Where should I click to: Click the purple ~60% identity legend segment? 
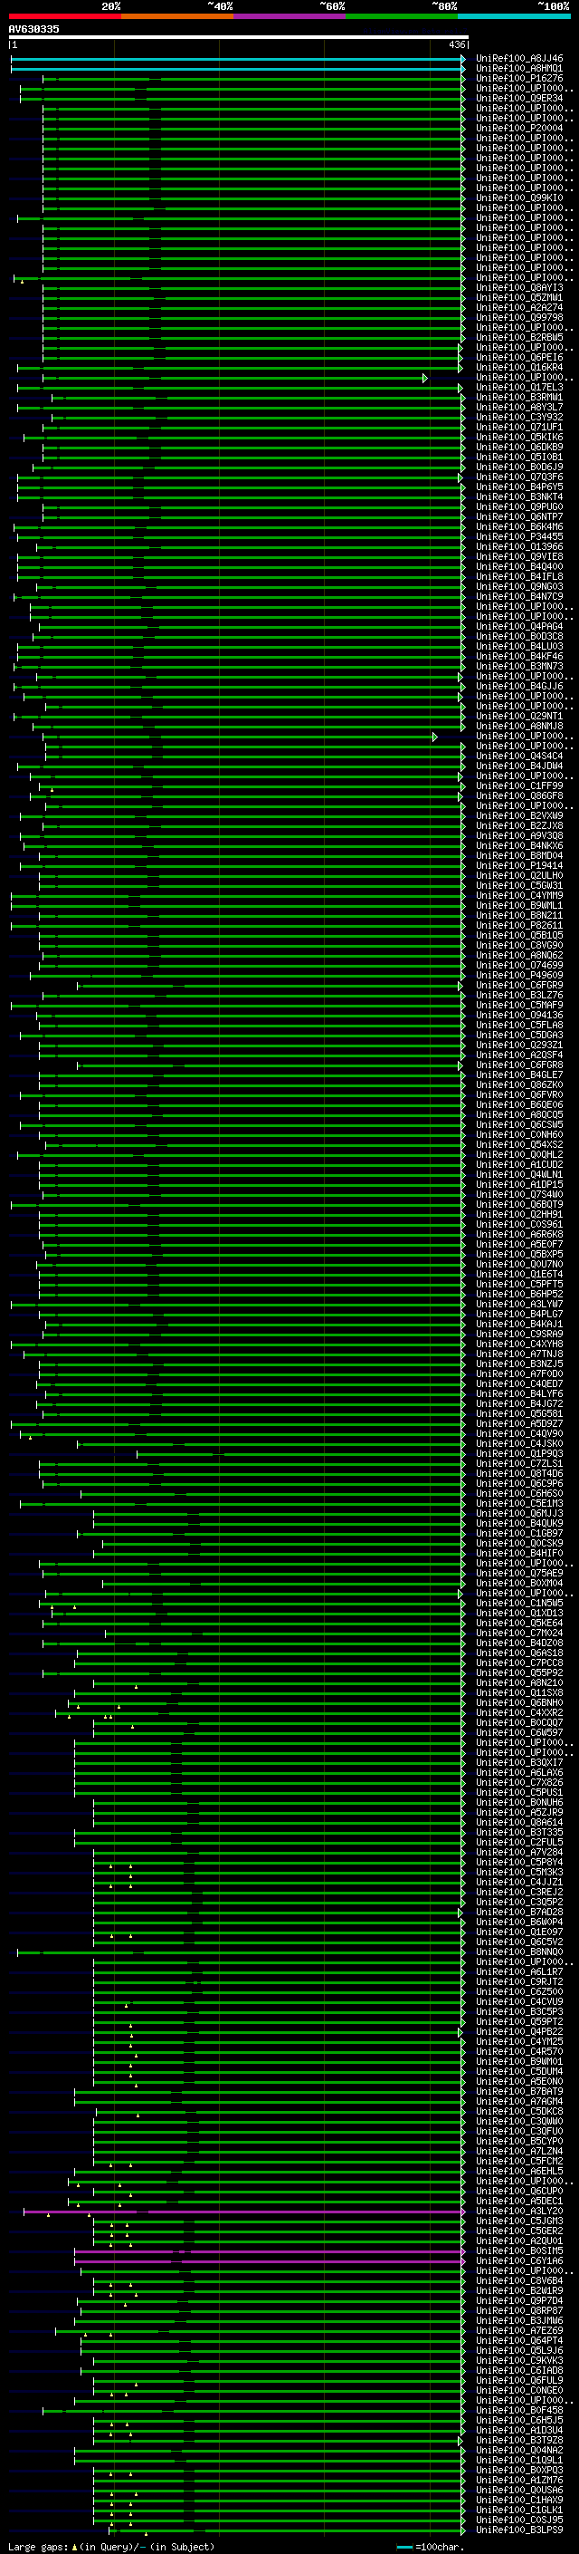point(290,16)
